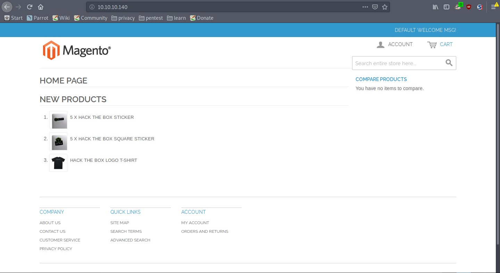500x273 pixels.
Task: Open the red S extension icon
Action: coord(480,7)
